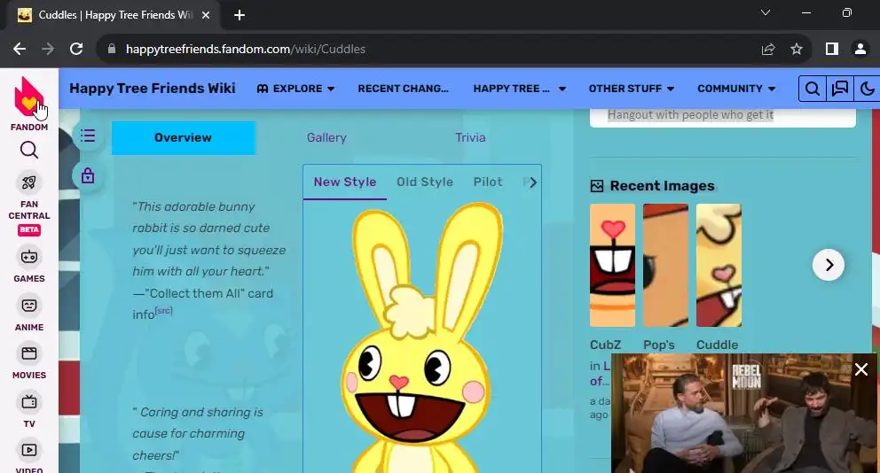Switch to the Trivia tab
This screenshot has height=473, width=880.
[470, 138]
